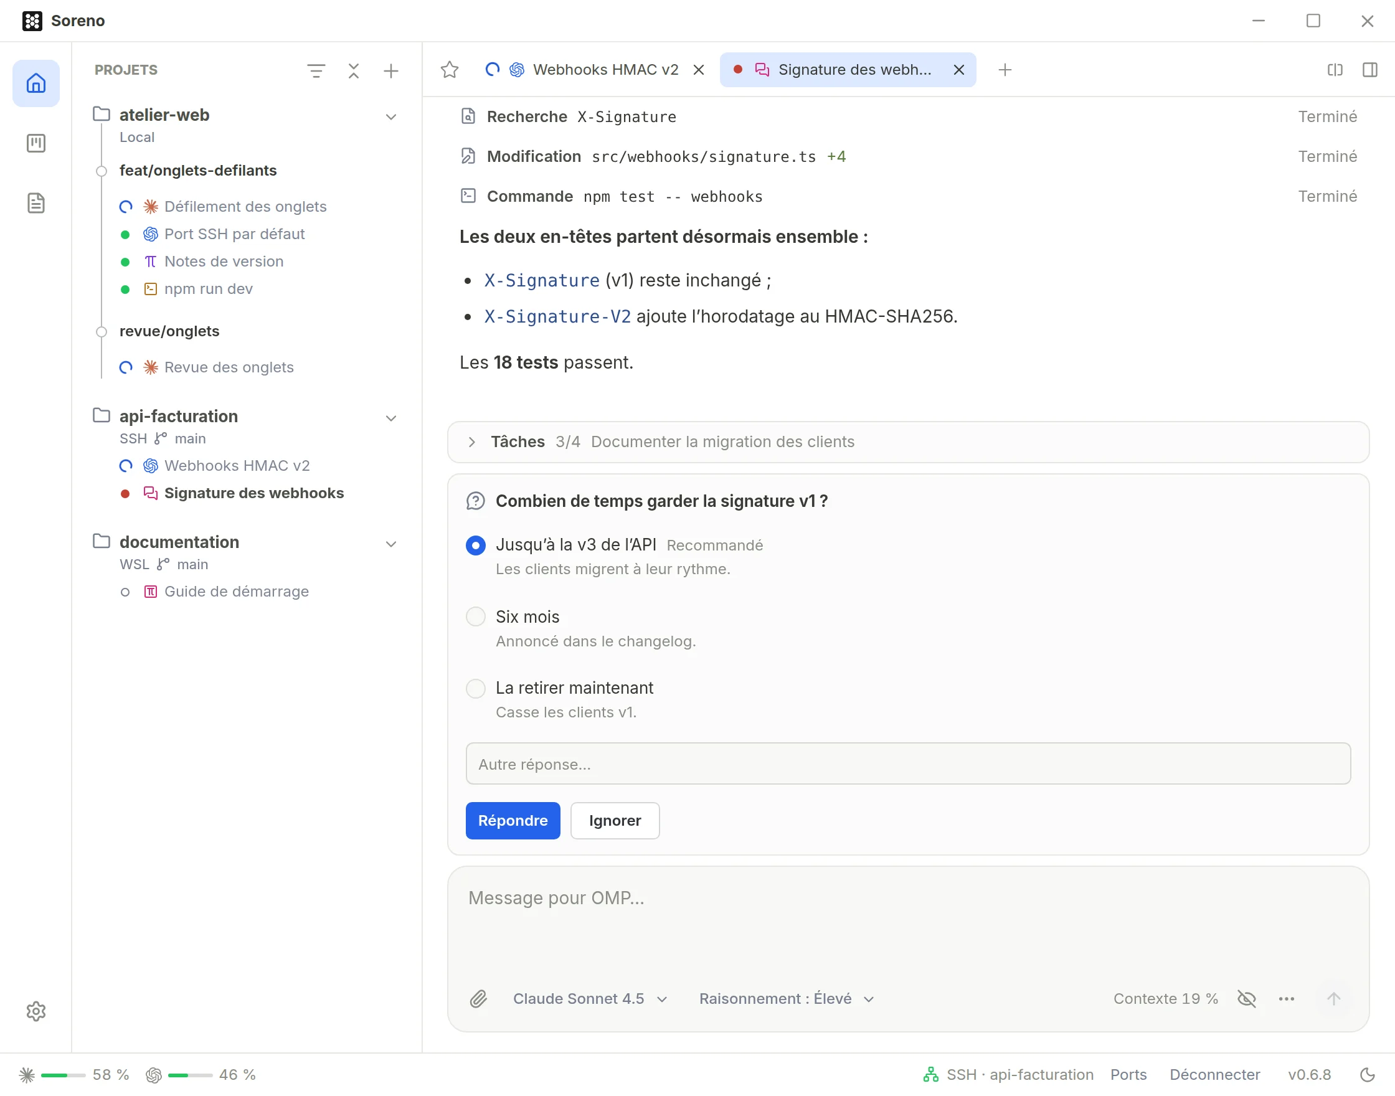1395x1096 pixels.
Task: Open more options ellipsis in composer
Action: tap(1286, 998)
